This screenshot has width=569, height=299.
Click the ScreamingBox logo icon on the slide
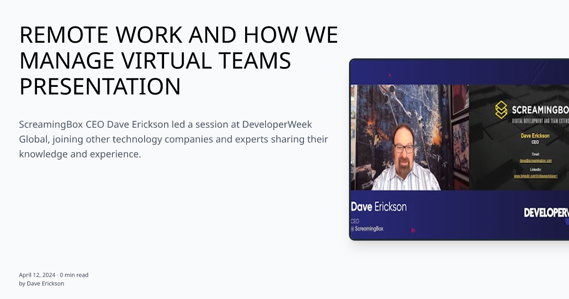coord(501,109)
